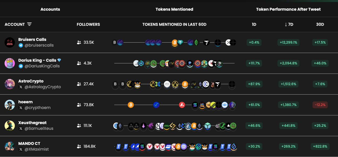Click the diamond badge next to Darius King
This screenshot has height=157, width=338.
tap(59, 60)
